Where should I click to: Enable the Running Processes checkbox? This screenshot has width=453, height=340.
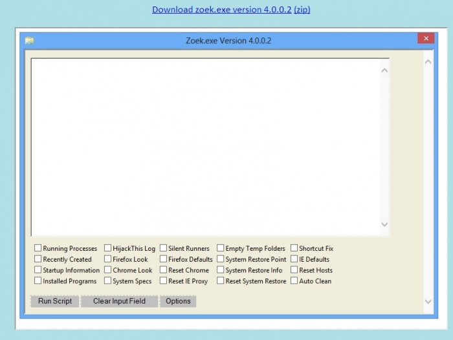point(38,248)
